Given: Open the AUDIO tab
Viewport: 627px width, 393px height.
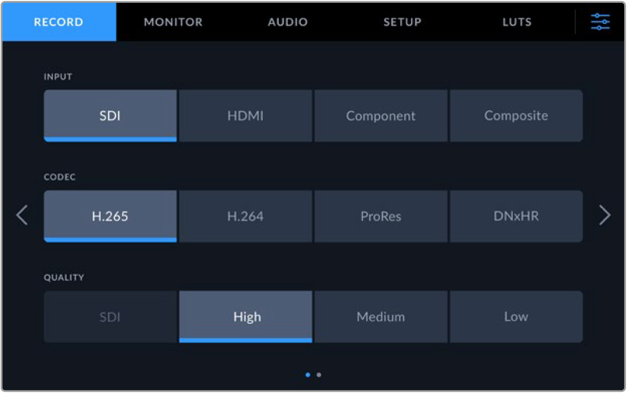Looking at the screenshot, I should click(x=288, y=22).
